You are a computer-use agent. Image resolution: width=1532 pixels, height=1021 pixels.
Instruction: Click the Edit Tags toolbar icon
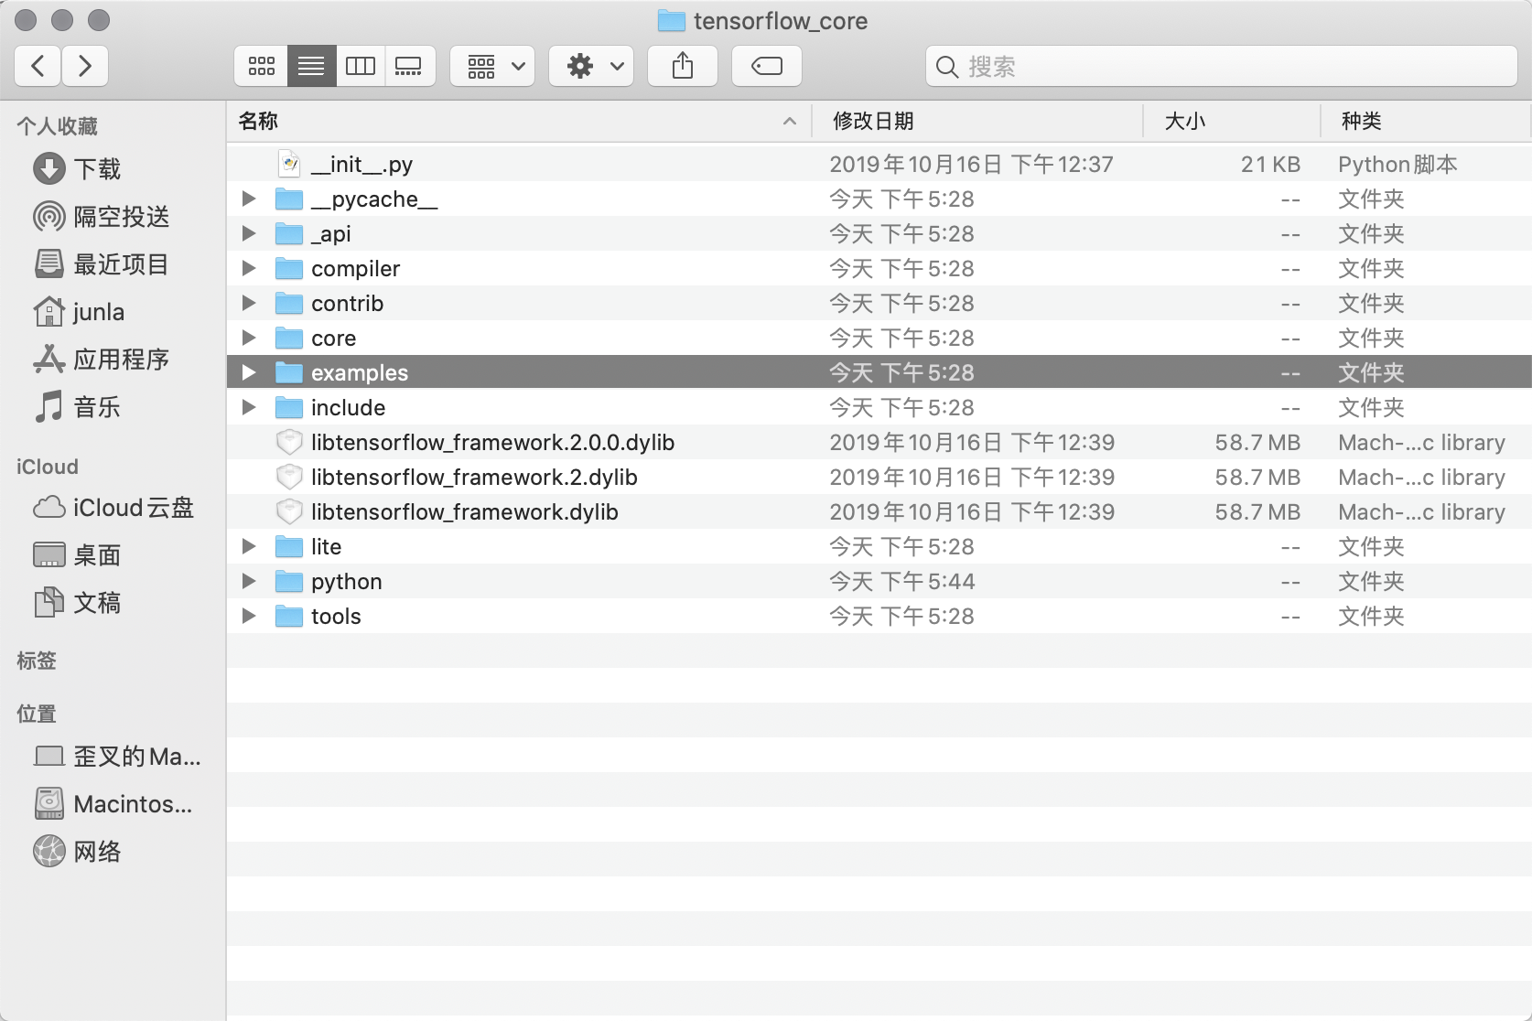767,66
